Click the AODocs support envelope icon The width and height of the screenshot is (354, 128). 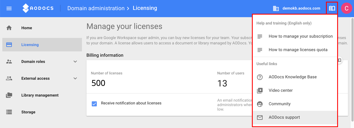[260, 117]
